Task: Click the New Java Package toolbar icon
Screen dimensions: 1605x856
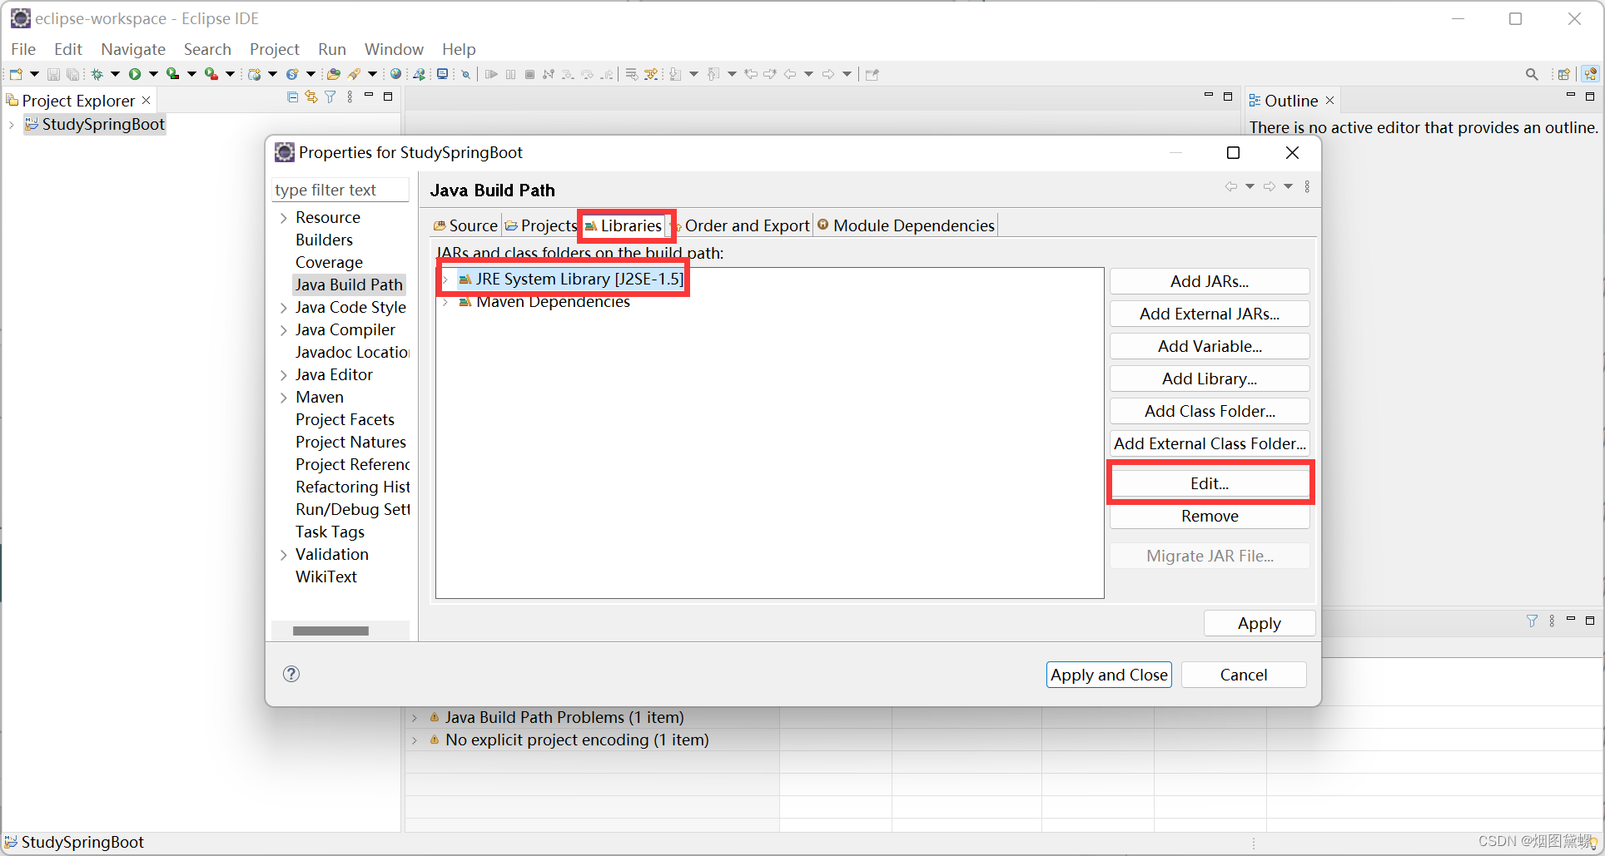Action: 255,74
